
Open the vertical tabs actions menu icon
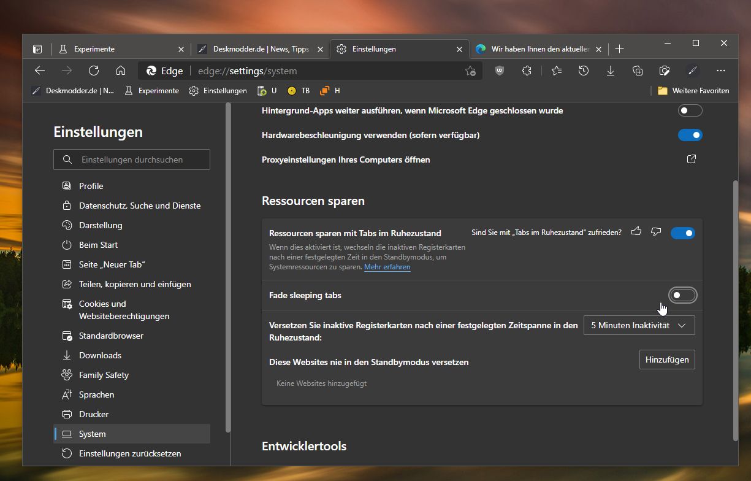pyautogui.click(x=37, y=49)
